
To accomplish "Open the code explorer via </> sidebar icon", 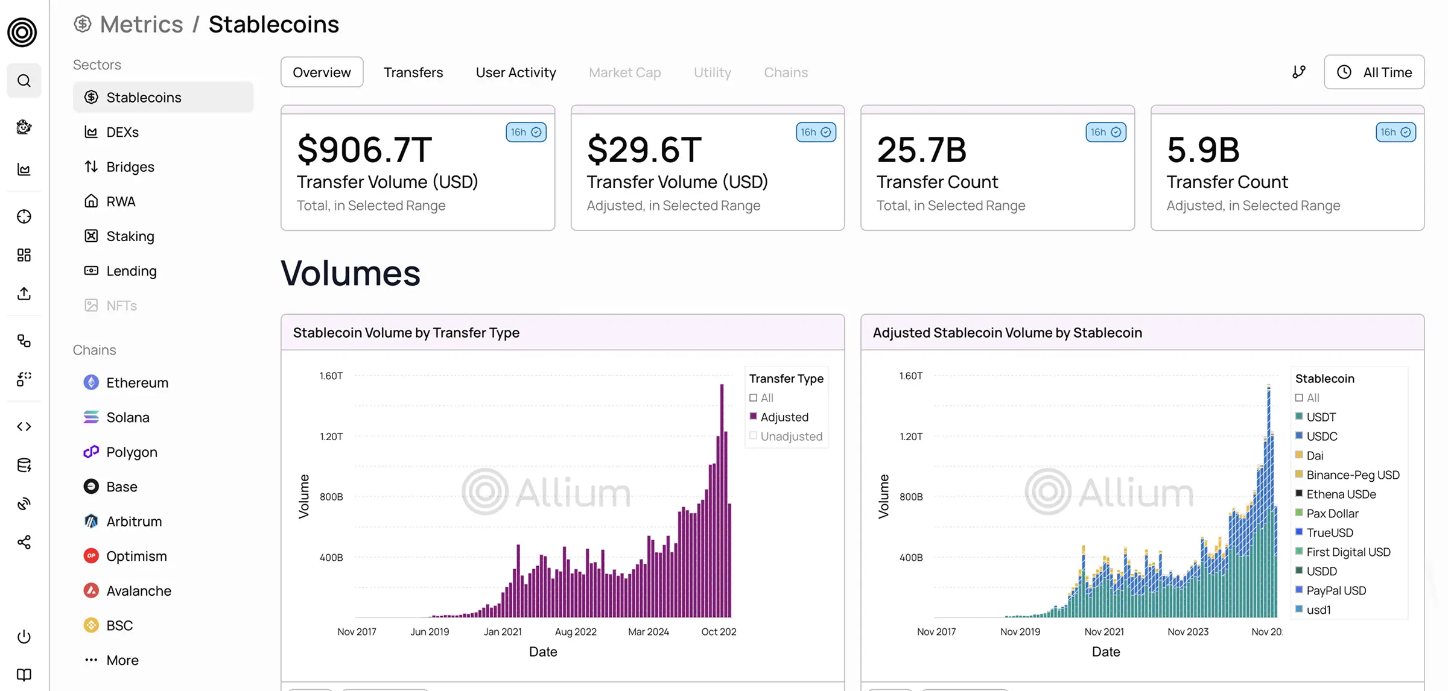I will 24,426.
